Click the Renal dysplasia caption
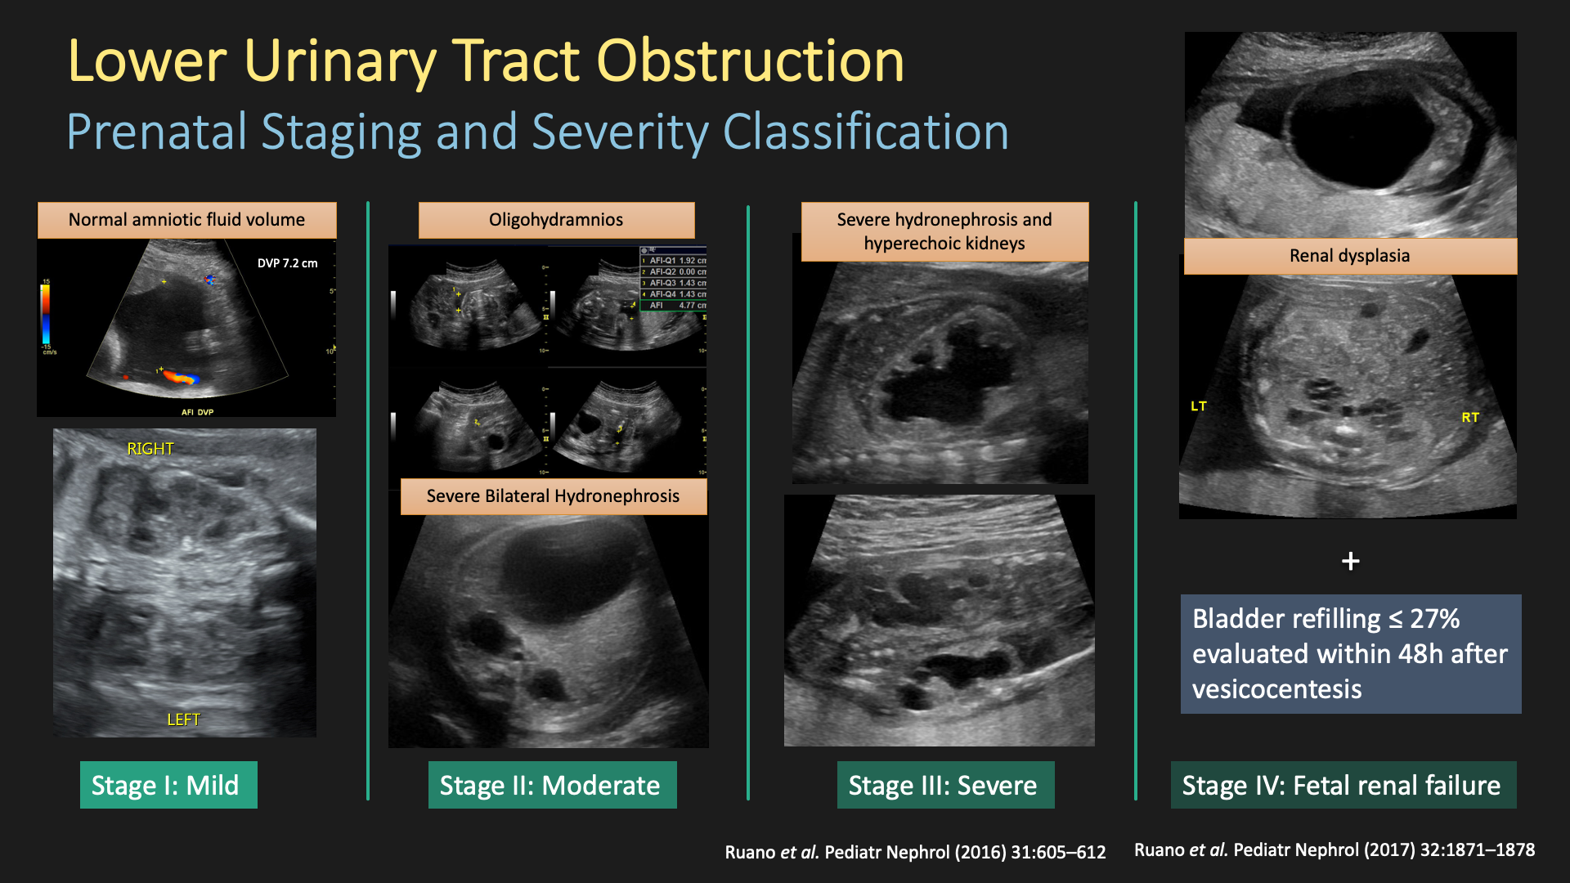 click(1349, 256)
